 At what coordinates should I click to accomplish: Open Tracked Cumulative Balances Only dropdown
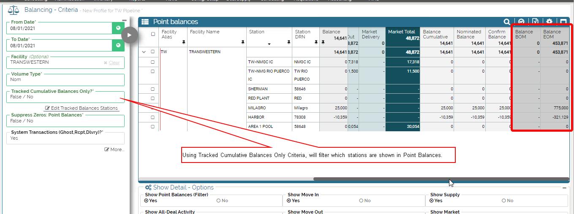click(65, 97)
